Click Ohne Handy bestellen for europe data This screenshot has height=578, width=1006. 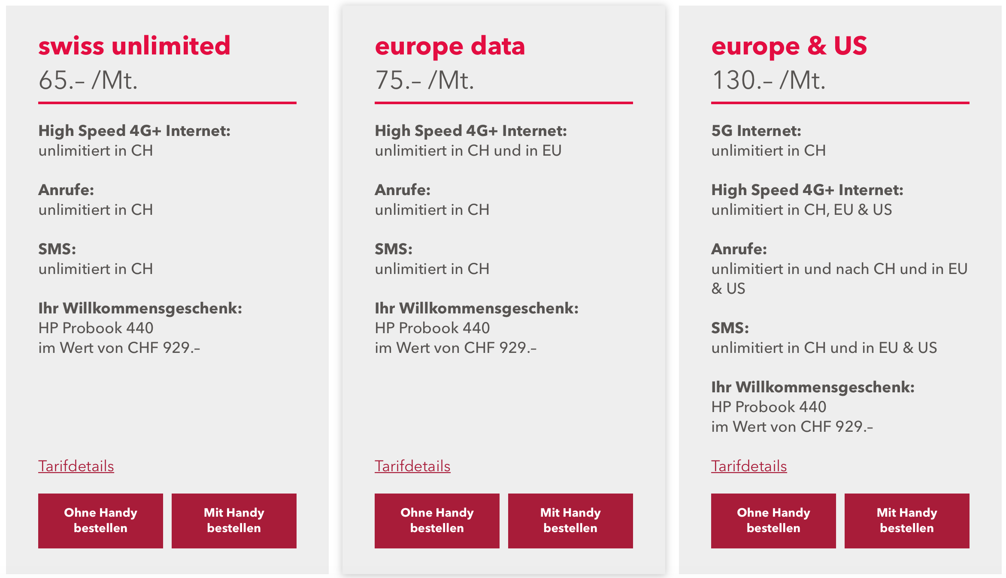tap(437, 521)
